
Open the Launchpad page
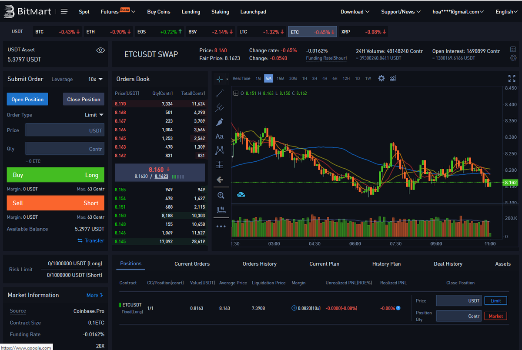(x=253, y=12)
